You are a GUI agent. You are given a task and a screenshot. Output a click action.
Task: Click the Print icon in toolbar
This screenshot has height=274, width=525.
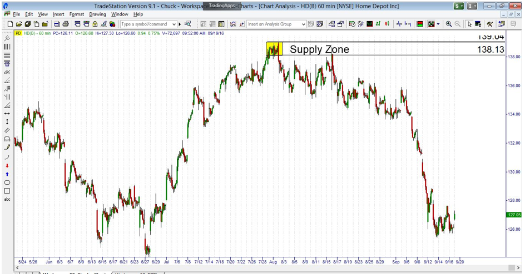[66, 24]
